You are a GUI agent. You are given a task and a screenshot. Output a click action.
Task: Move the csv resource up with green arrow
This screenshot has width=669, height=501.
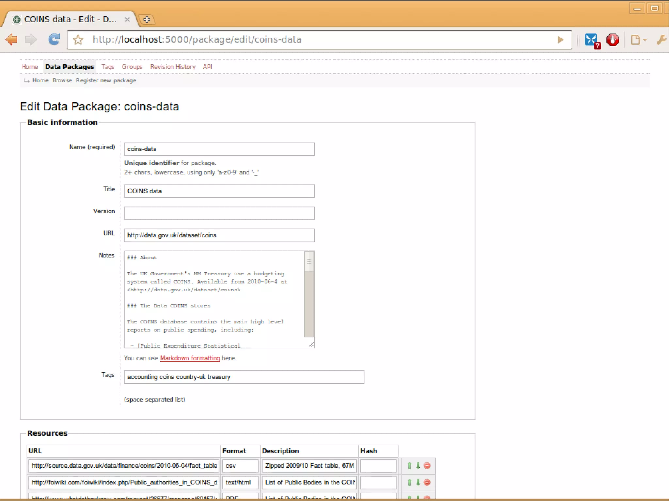(x=409, y=466)
